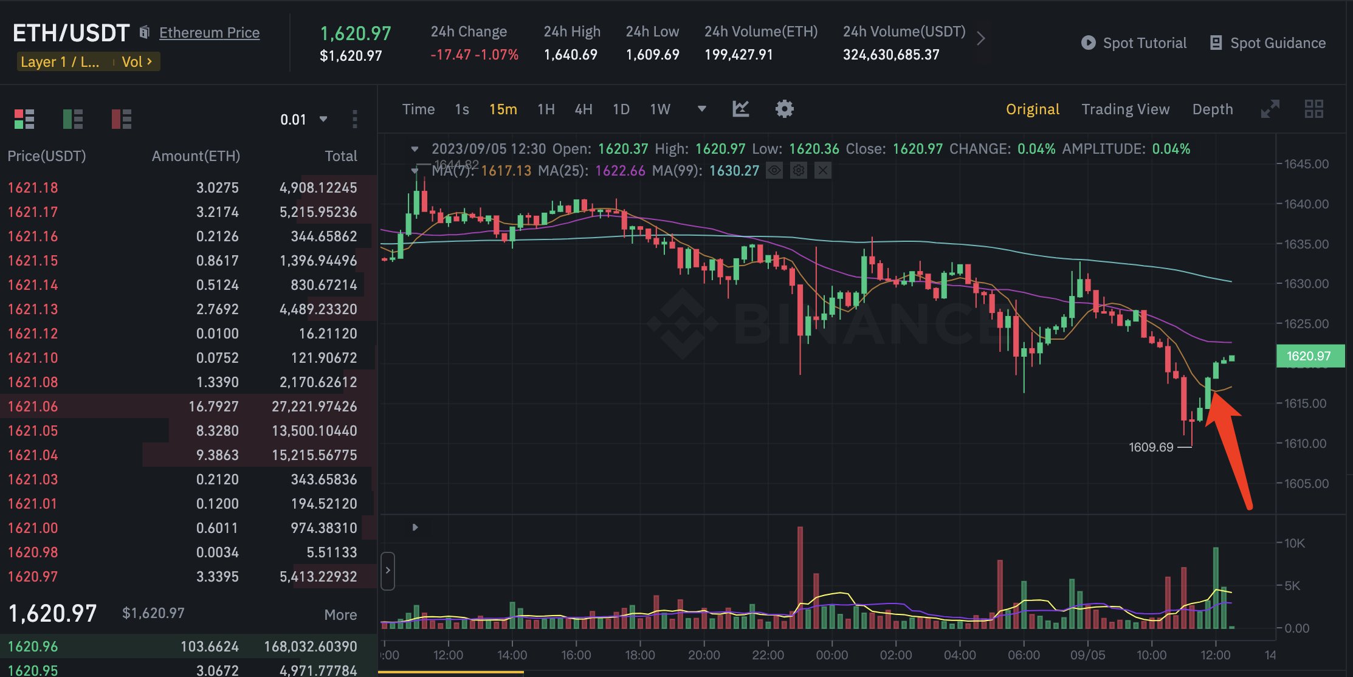
Task: Expand the volume panel legend arrow
Action: pyautogui.click(x=415, y=528)
